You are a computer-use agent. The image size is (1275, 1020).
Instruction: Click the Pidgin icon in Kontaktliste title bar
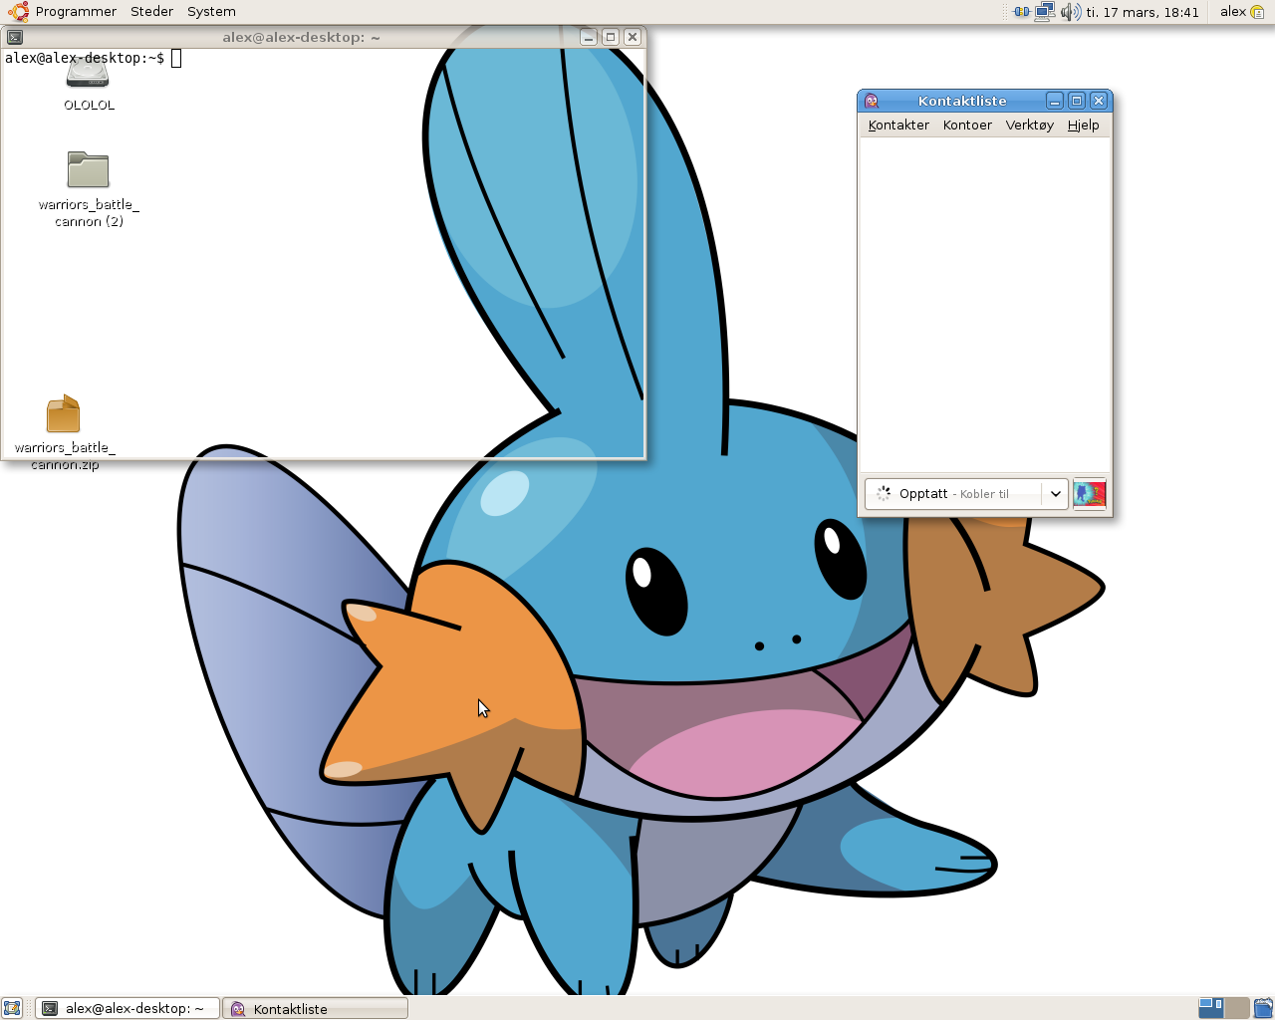[872, 101]
